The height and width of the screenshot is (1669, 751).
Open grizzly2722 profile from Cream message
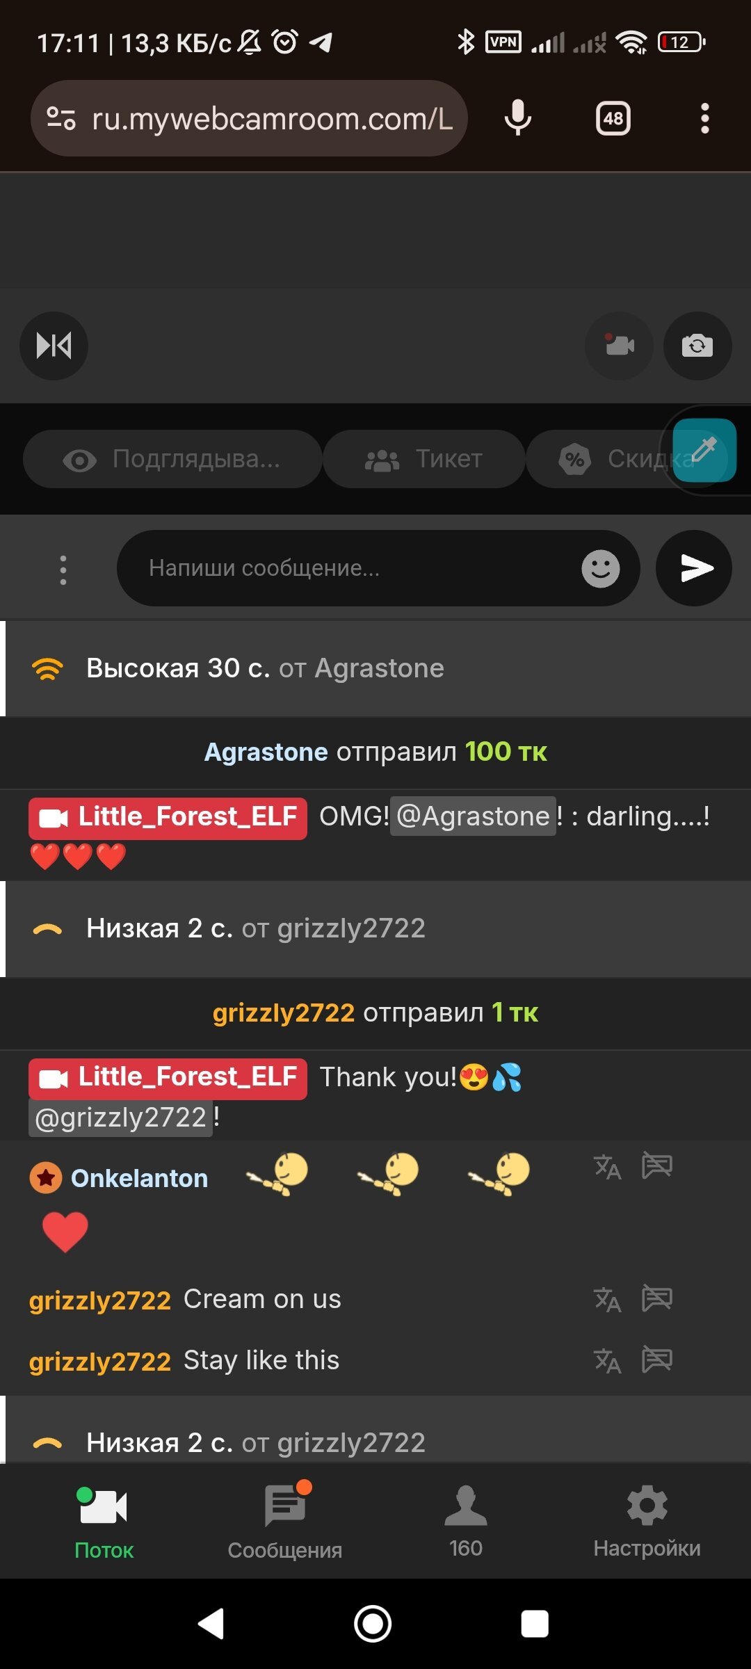[100, 1300]
